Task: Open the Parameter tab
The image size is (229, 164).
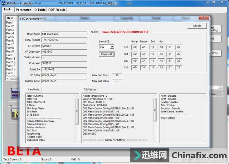Action: (23, 10)
